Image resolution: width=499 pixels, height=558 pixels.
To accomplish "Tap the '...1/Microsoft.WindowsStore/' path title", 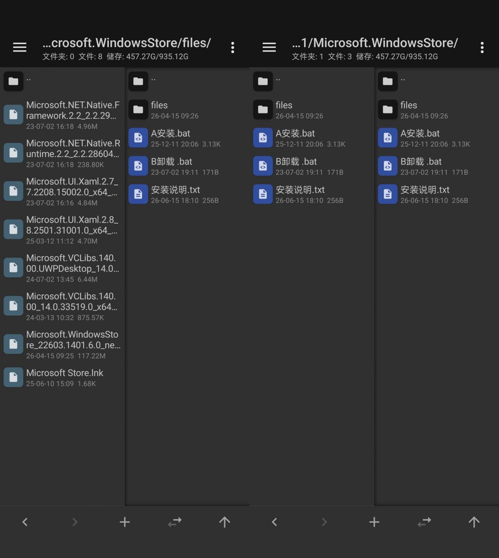I will 375,43.
